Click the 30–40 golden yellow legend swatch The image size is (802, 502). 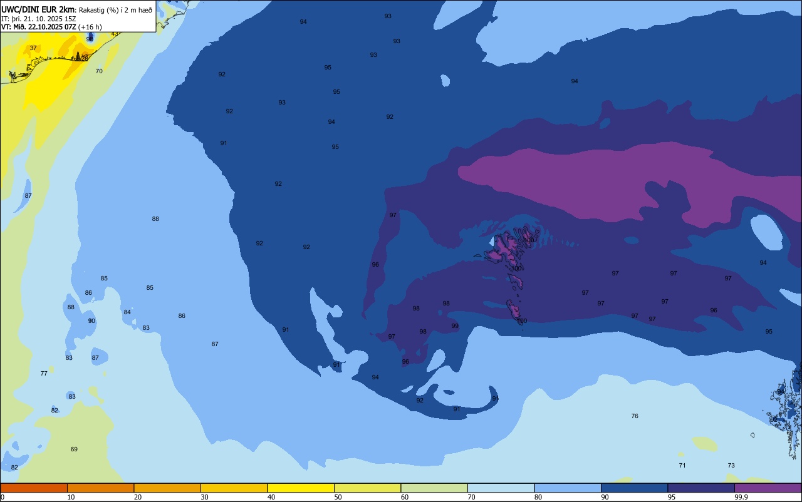[x=234, y=488]
